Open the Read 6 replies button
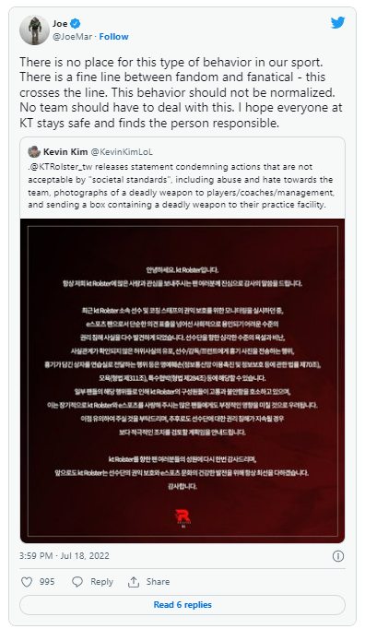Viewport: 365px width, 629px height. pyautogui.click(x=182, y=605)
